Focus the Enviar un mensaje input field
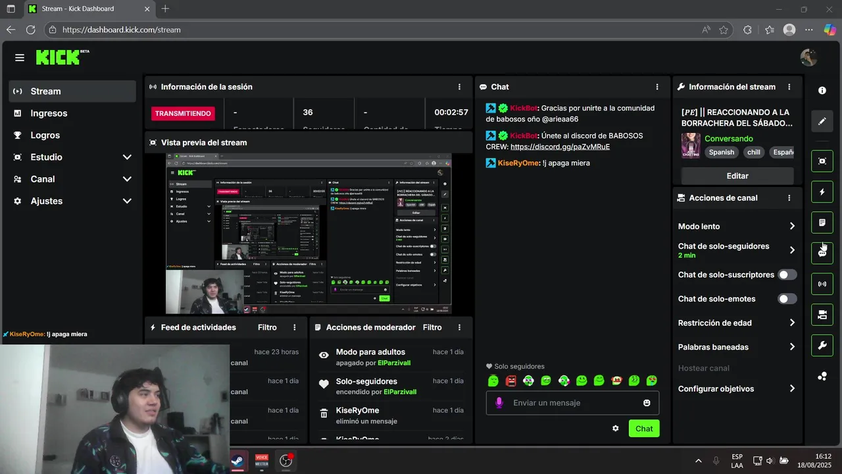Screen dimensions: 842x474 (572, 403)
